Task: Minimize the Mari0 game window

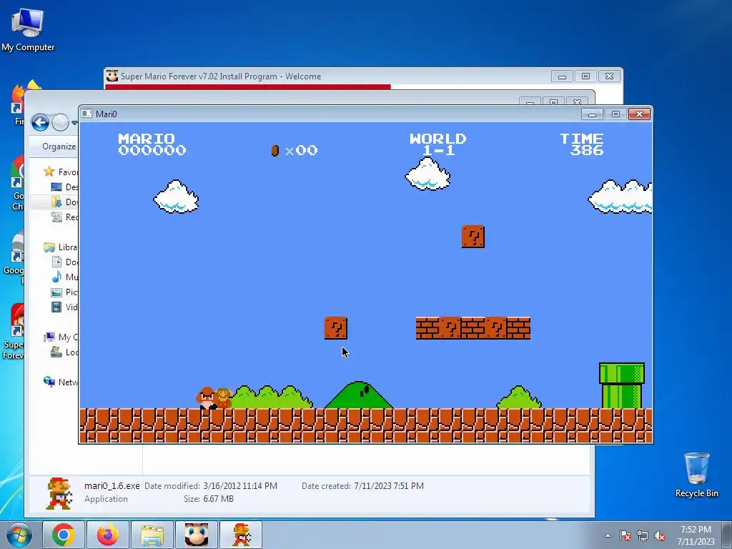Action: (x=592, y=114)
